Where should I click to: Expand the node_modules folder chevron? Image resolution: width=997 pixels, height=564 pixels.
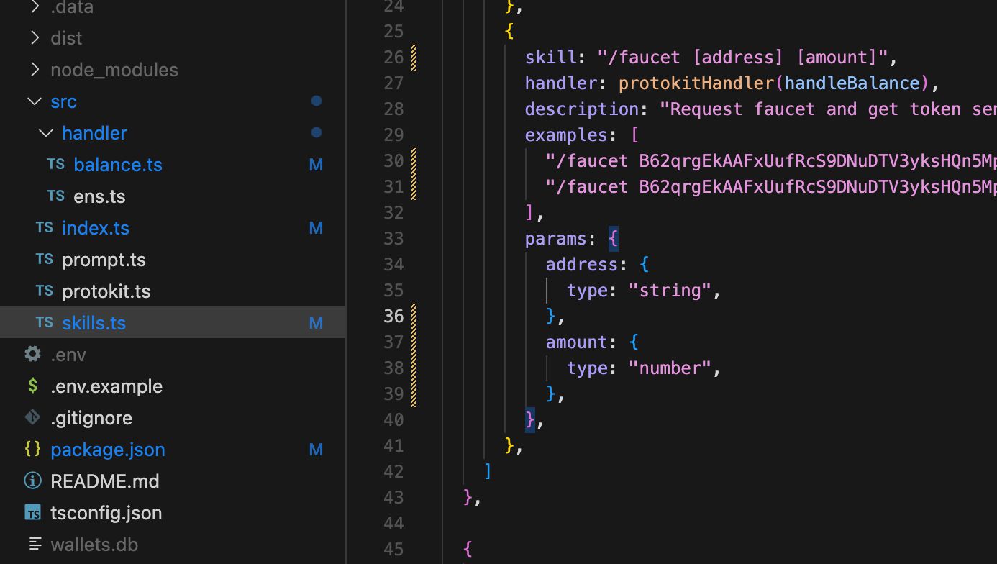click(x=35, y=70)
